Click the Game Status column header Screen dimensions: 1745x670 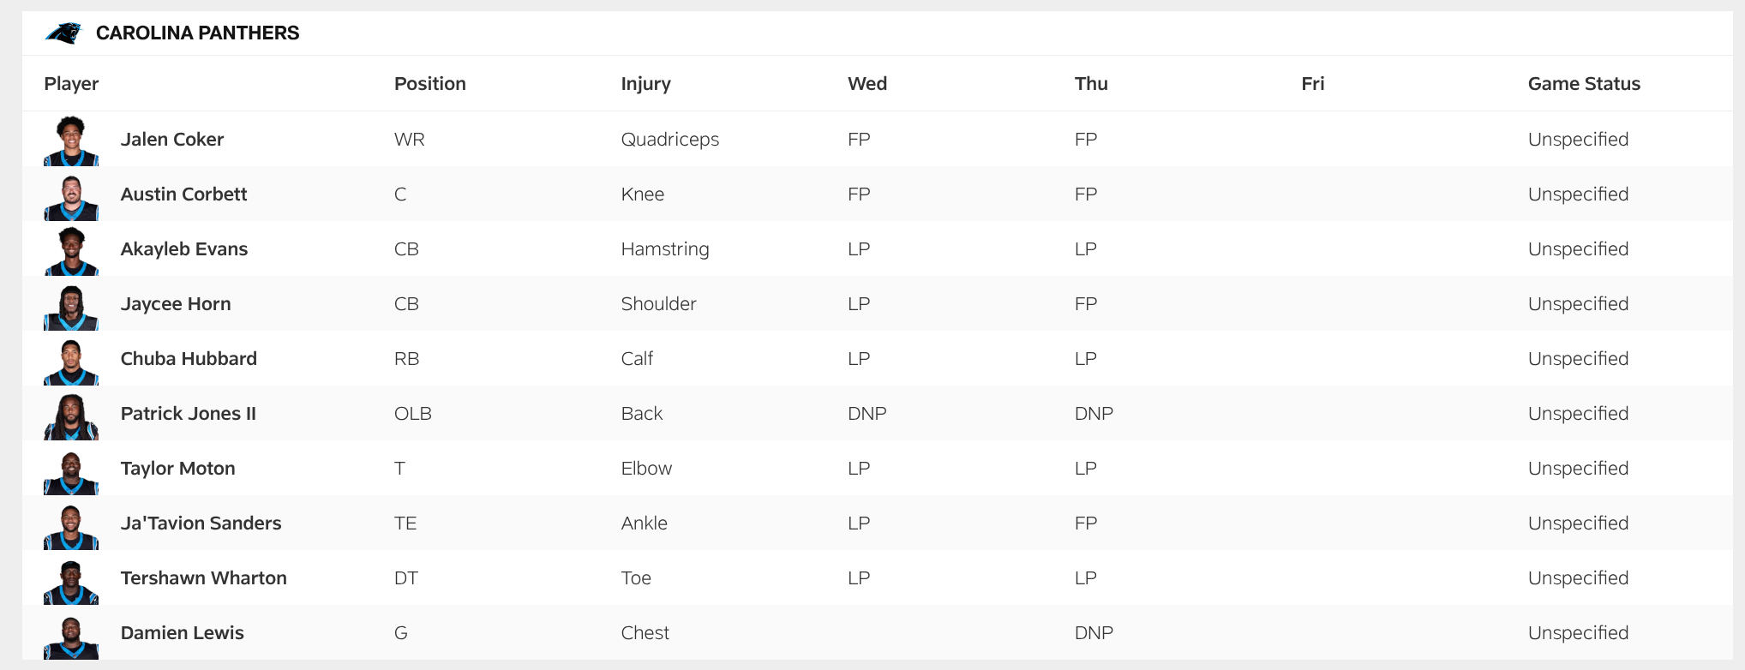(1583, 84)
